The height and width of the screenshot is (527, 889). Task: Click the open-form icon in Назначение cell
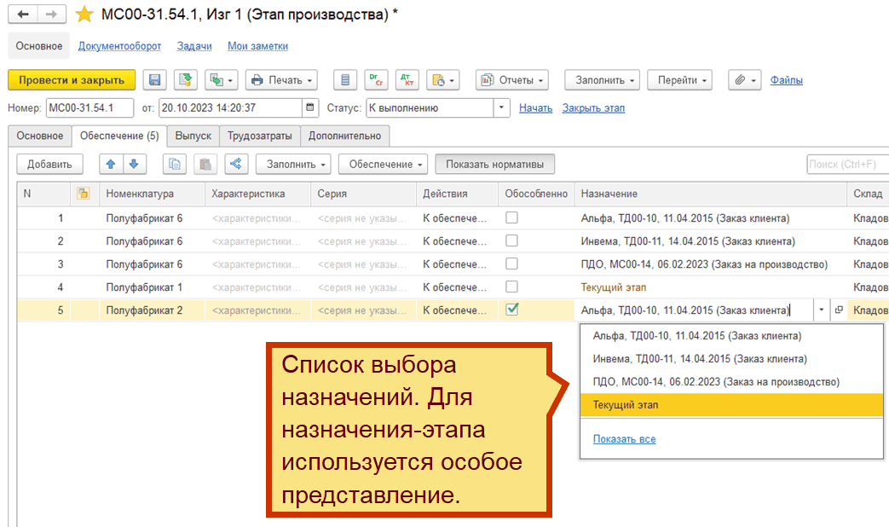[839, 310]
